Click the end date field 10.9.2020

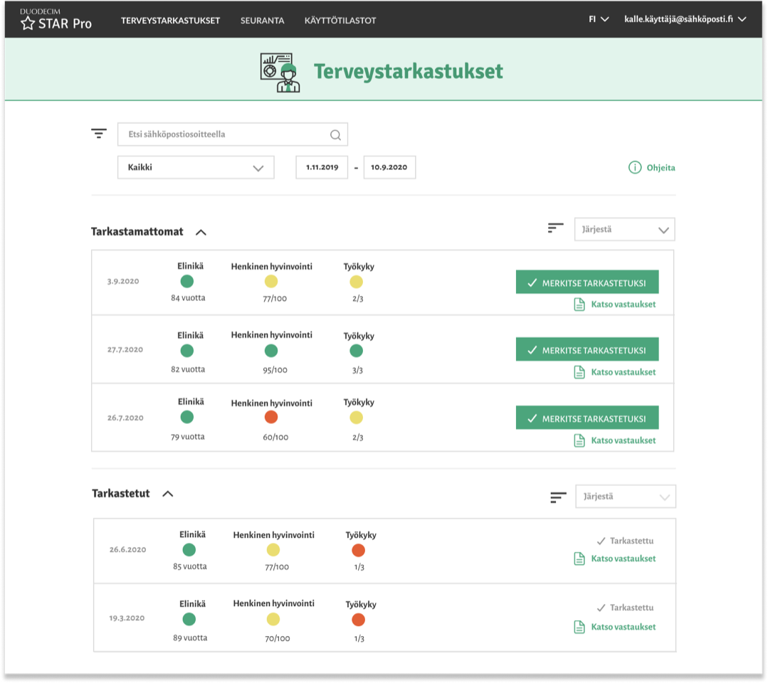(389, 167)
